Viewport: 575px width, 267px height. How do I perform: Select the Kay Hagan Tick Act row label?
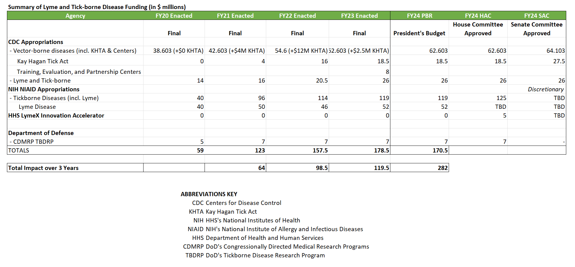click(x=43, y=61)
